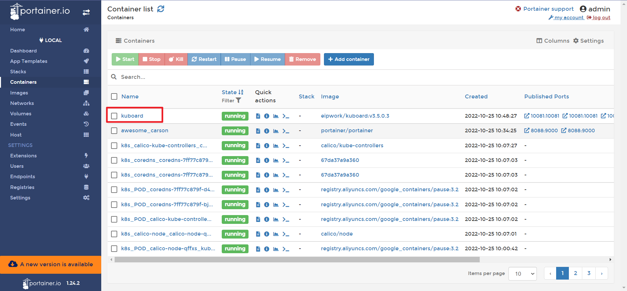The image size is (627, 291).
Task: View stats chart icon for kuboard
Action: click(276, 116)
